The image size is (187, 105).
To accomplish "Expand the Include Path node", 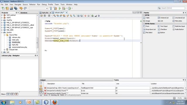I will tap(4, 50).
